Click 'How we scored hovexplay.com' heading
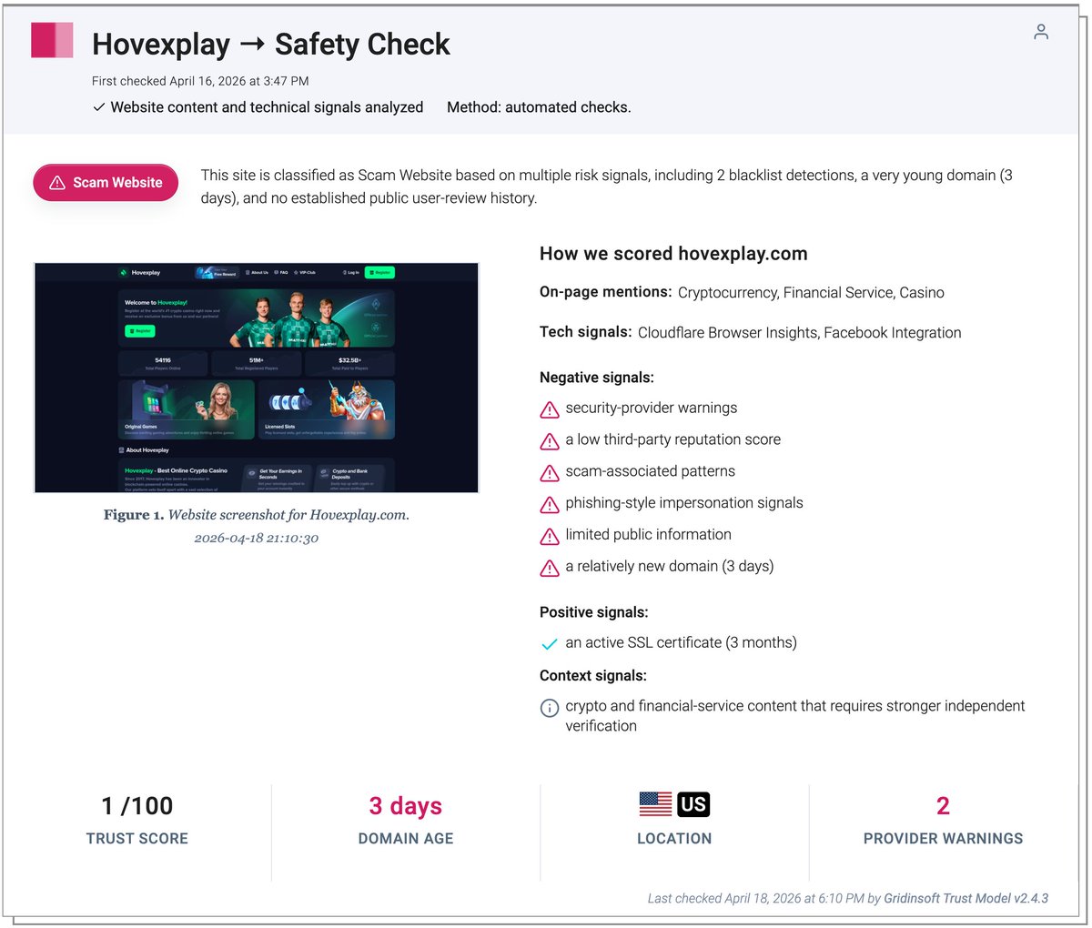 click(x=673, y=254)
